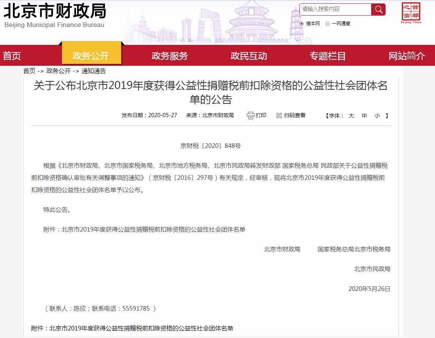Viewport: 435px width, 338px height.
Task: Click the printer icon
Action: [250, 116]
